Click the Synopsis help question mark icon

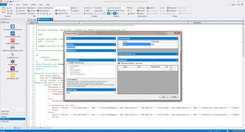coord(114,44)
